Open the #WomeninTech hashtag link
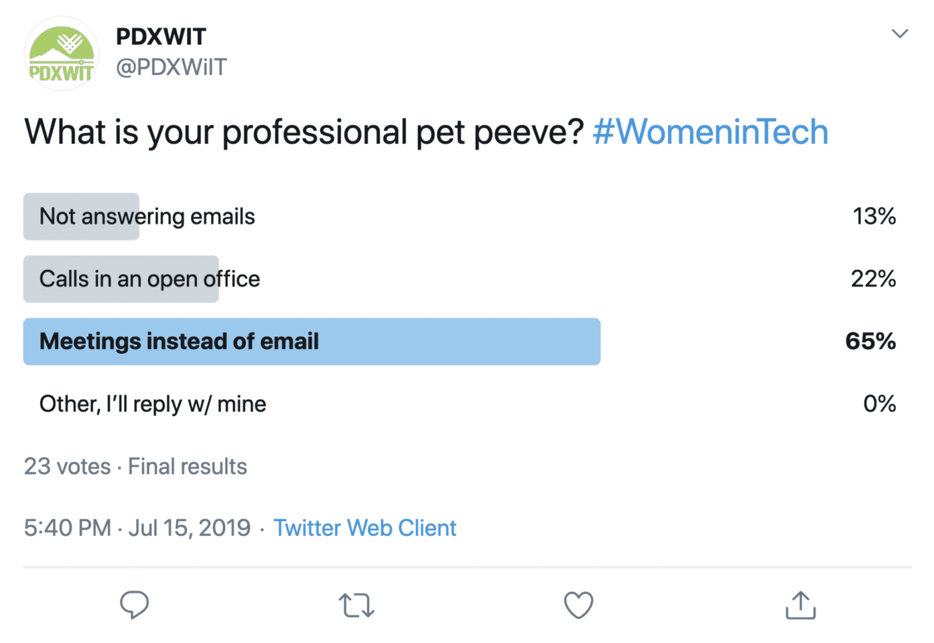934x643 pixels. point(710,132)
